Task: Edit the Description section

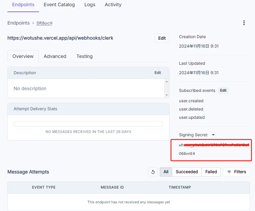Action: point(158,73)
